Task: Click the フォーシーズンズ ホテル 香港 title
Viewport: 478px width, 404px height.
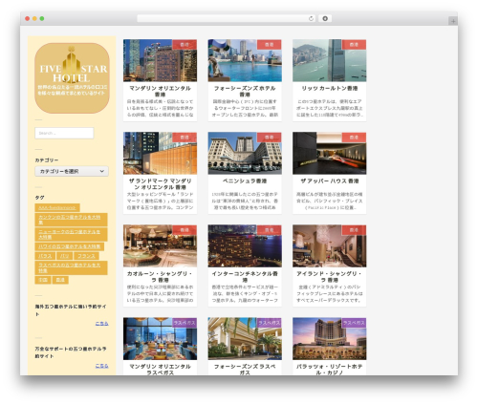Action: coord(245,92)
